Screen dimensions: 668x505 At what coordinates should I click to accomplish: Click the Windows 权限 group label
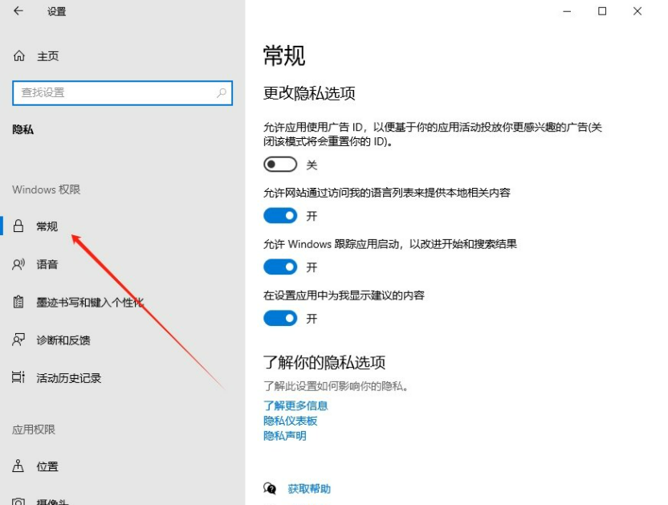pyautogui.click(x=46, y=189)
